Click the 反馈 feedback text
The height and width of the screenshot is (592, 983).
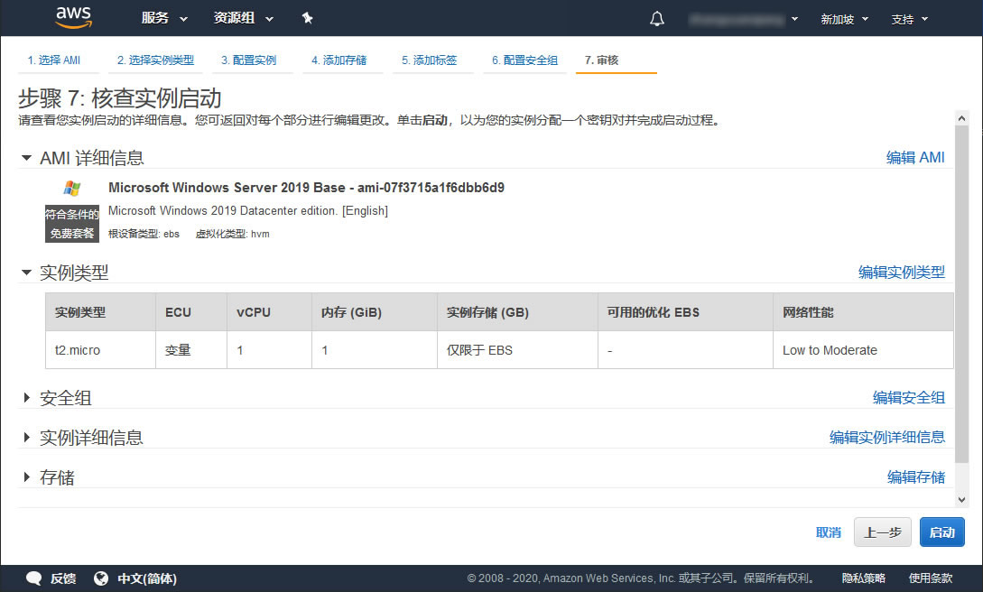(63, 578)
